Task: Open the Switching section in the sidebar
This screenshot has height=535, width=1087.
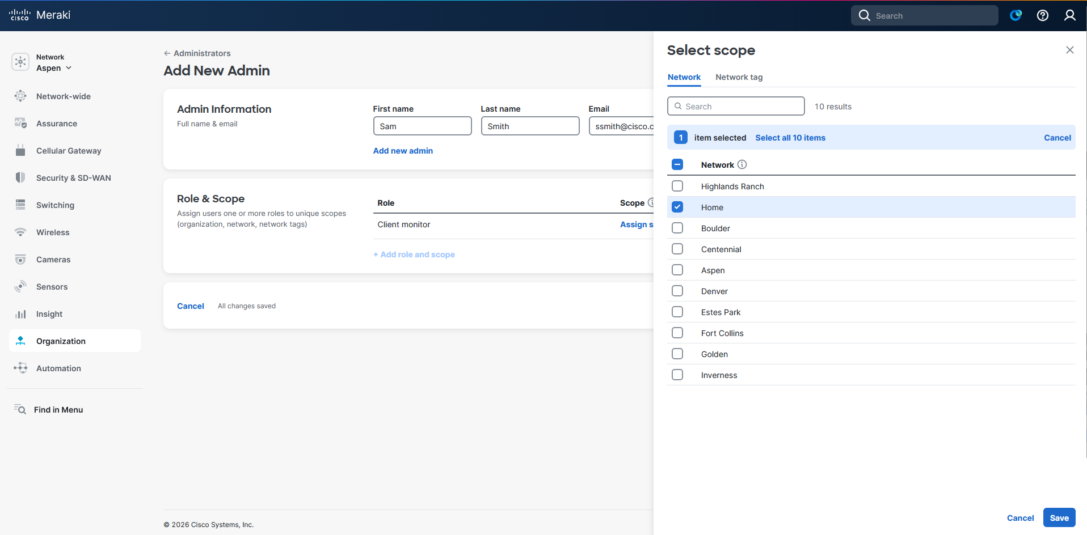Action: click(55, 205)
